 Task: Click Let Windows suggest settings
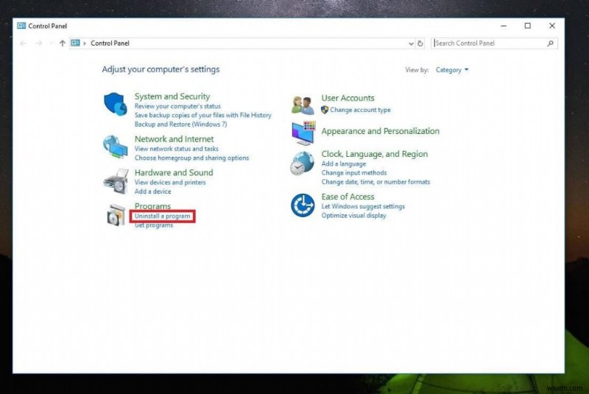363,206
